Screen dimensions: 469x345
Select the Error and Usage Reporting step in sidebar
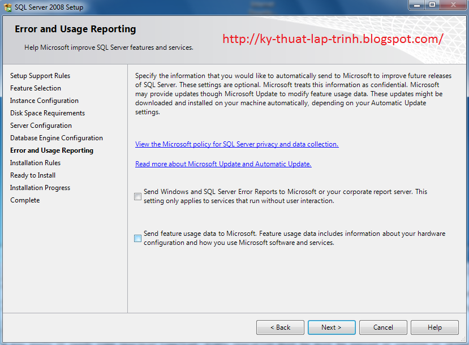[x=51, y=150]
